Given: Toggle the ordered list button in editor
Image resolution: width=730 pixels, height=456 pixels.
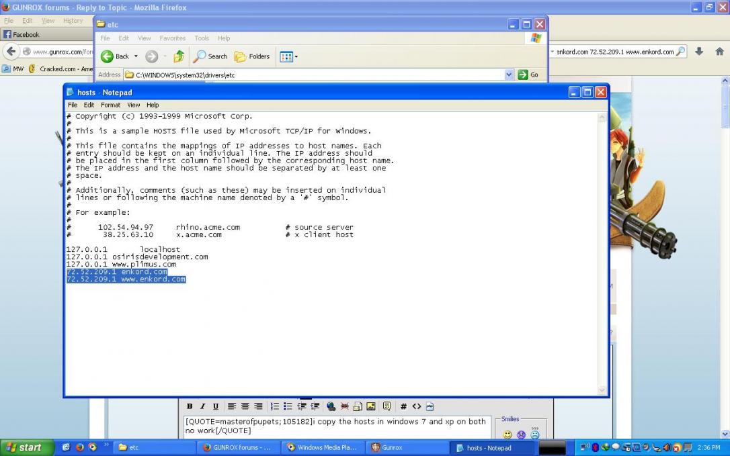Looking at the screenshot, I should [x=274, y=406].
